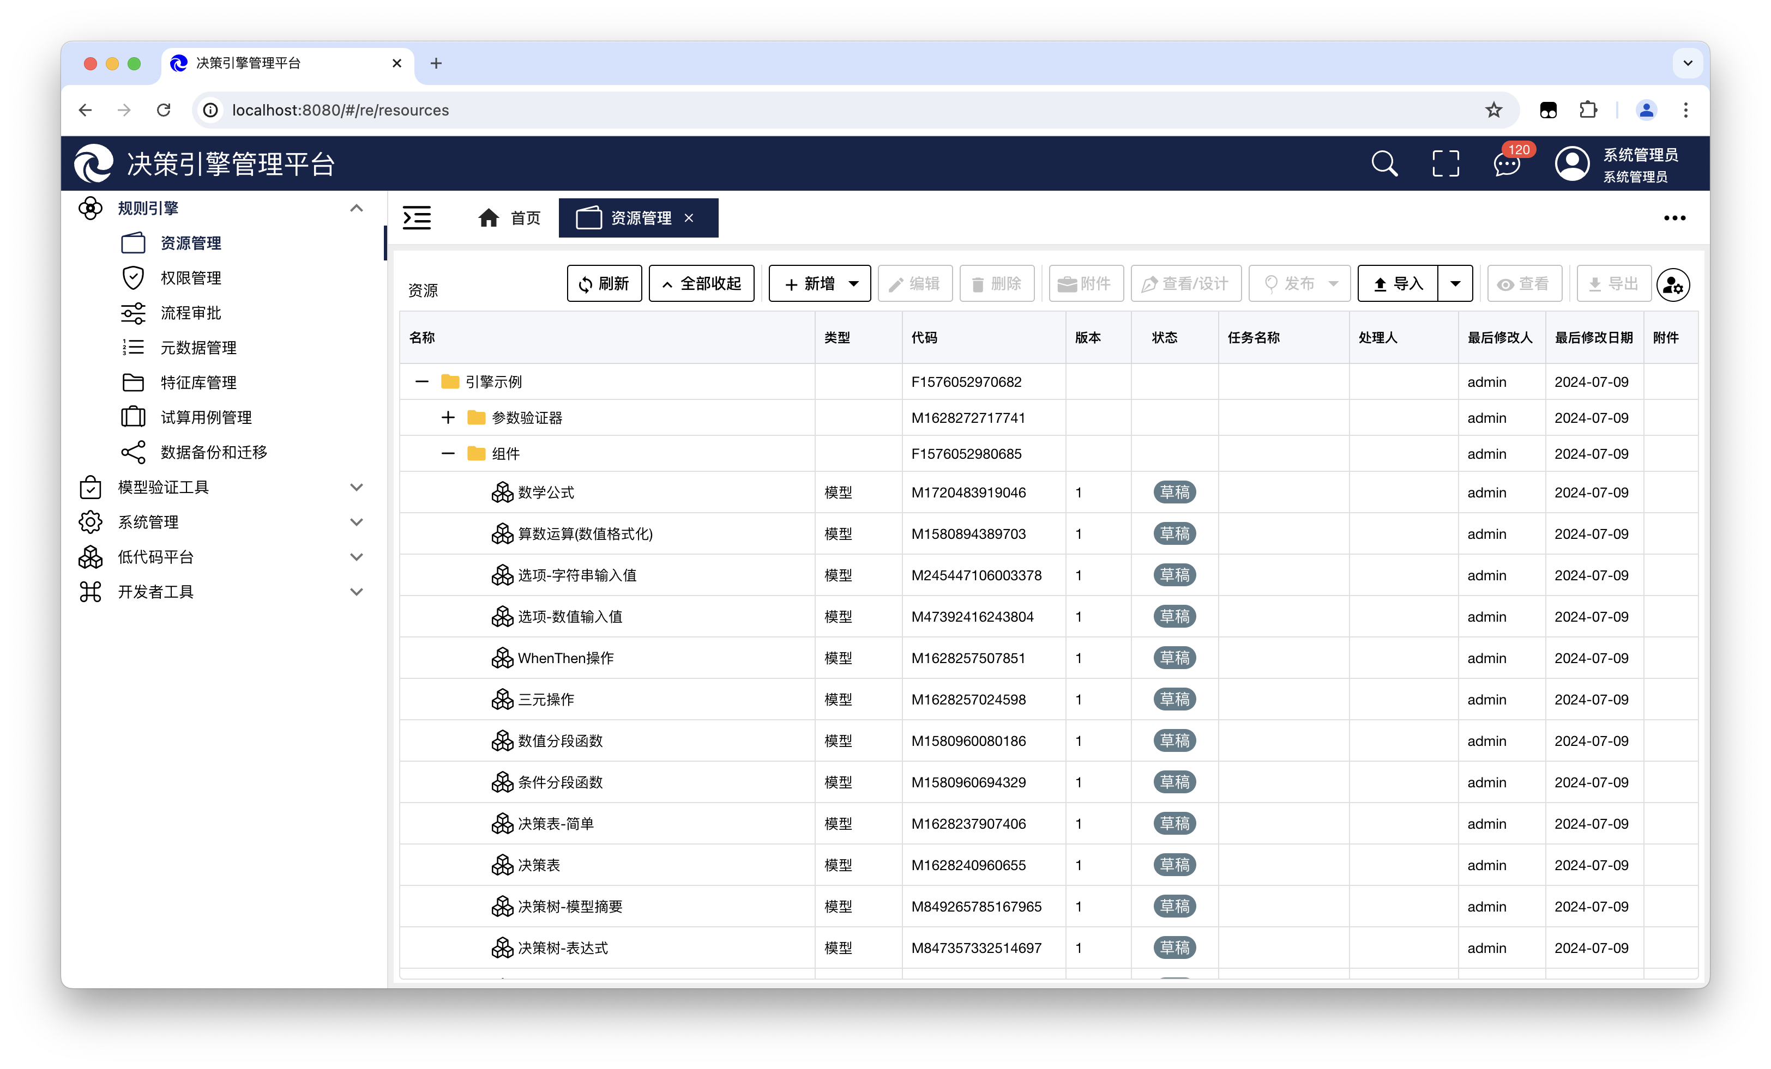Open 权限管理 shield icon in sidebar

(x=133, y=278)
